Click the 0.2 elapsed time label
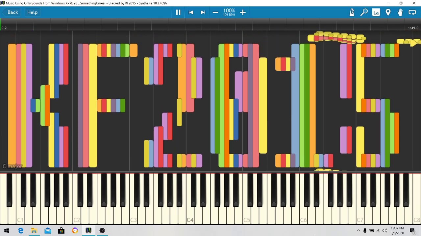The width and height of the screenshot is (421, 236). tap(4, 28)
